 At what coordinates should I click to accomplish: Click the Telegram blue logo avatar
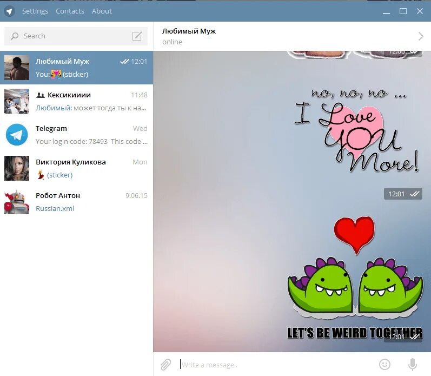(x=17, y=135)
